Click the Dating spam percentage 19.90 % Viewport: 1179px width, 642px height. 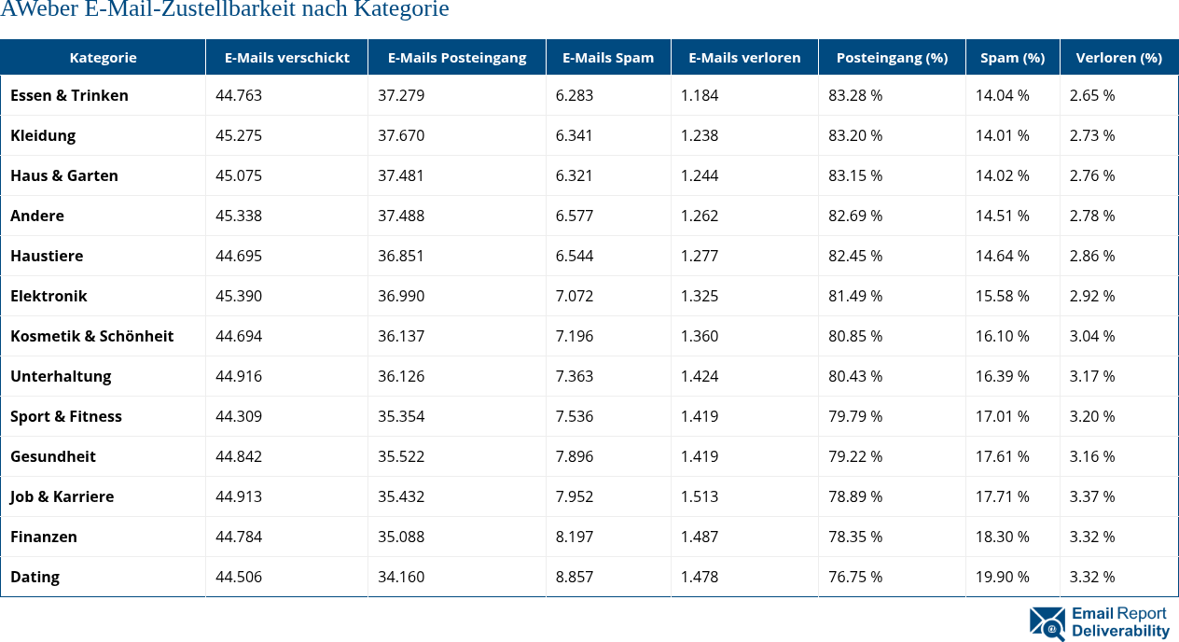pyautogui.click(x=1003, y=577)
